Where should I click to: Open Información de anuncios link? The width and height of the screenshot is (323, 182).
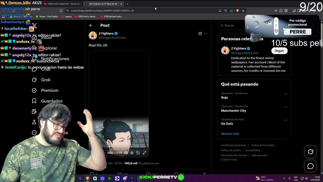click(234, 155)
